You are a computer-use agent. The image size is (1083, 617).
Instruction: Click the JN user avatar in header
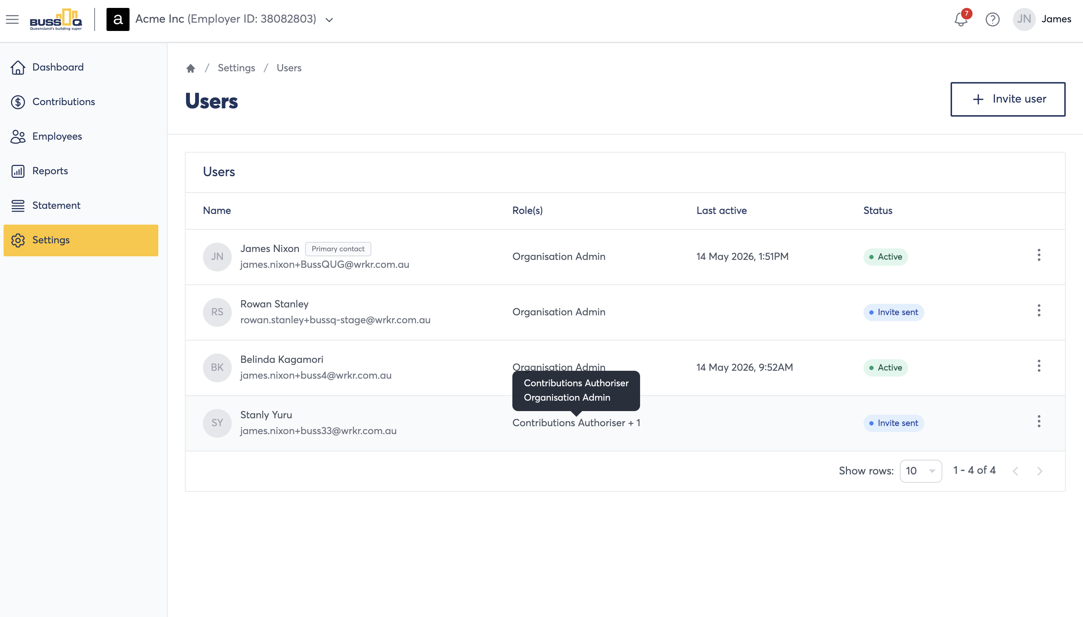1024,19
